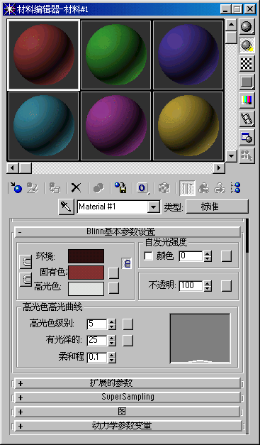This screenshot has width=260, height=445.
Task: Collapse the Blinn基本参数设置 rollout
Action: pos(128,231)
